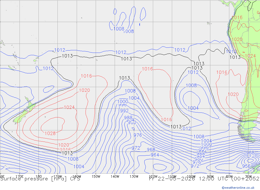This screenshot has height=190, width=260.
Task: Click the 70W longitude axis label
Action: (x=248, y=177)
